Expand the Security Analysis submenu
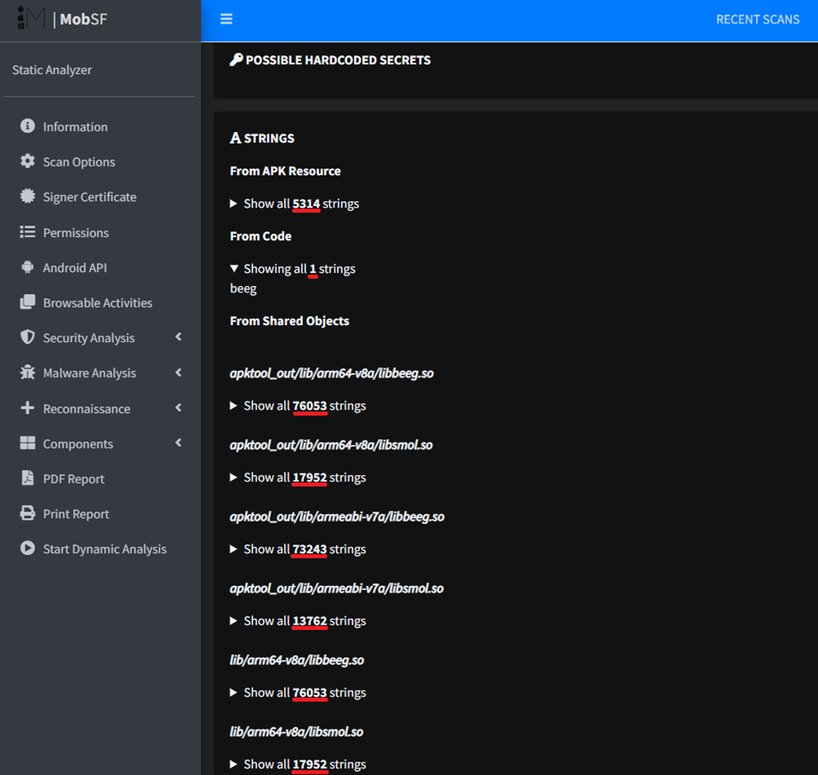The width and height of the screenshot is (818, 775). pos(178,337)
